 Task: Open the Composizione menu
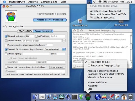pos(49,2)
